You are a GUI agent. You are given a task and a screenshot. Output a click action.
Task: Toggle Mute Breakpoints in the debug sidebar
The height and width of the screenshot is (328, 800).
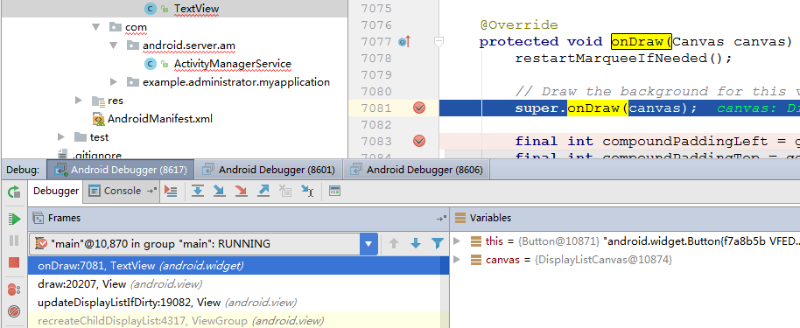click(14, 311)
